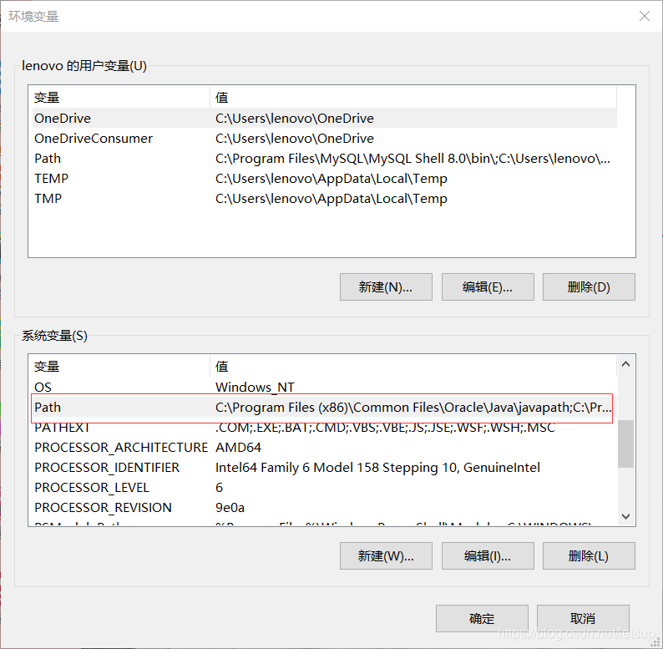Click Intel64 Family 6 Model 158 value
This screenshot has height=649, width=663.
[x=377, y=467]
